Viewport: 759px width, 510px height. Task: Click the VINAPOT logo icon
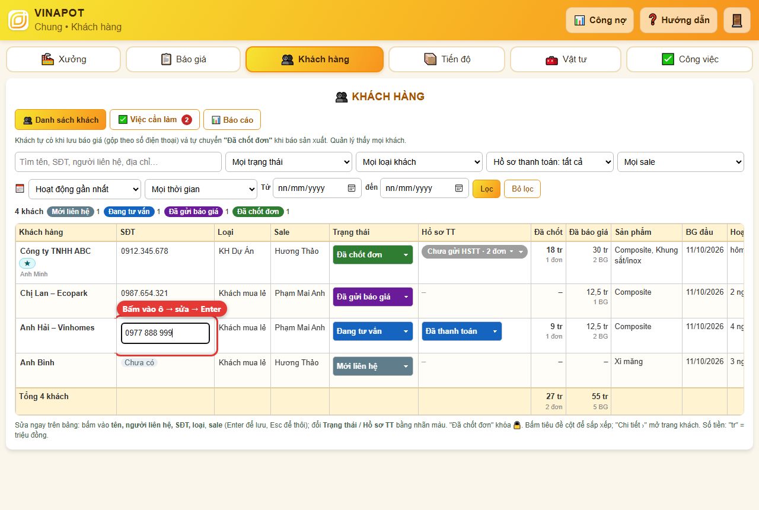[18, 20]
